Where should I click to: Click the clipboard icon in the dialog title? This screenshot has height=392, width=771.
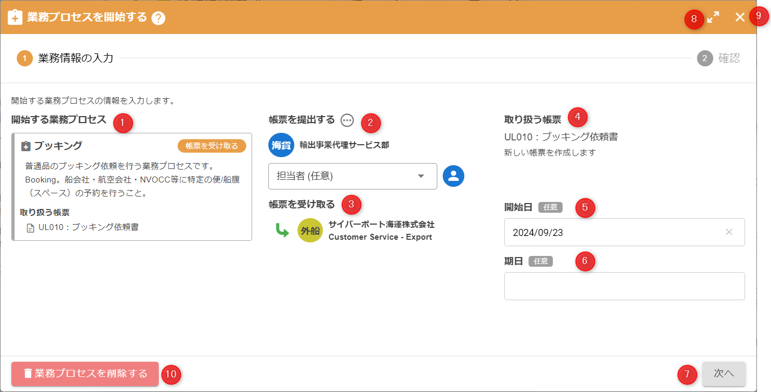click(15, 17)
